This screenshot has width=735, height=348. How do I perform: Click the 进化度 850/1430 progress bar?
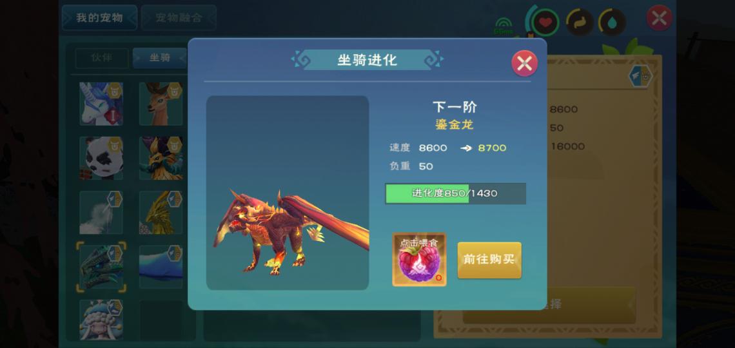point(455,193)
